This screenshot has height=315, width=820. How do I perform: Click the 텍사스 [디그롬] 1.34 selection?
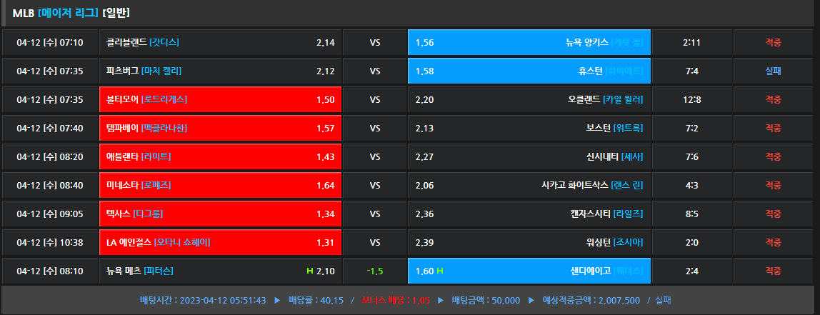tap(221, 214)
